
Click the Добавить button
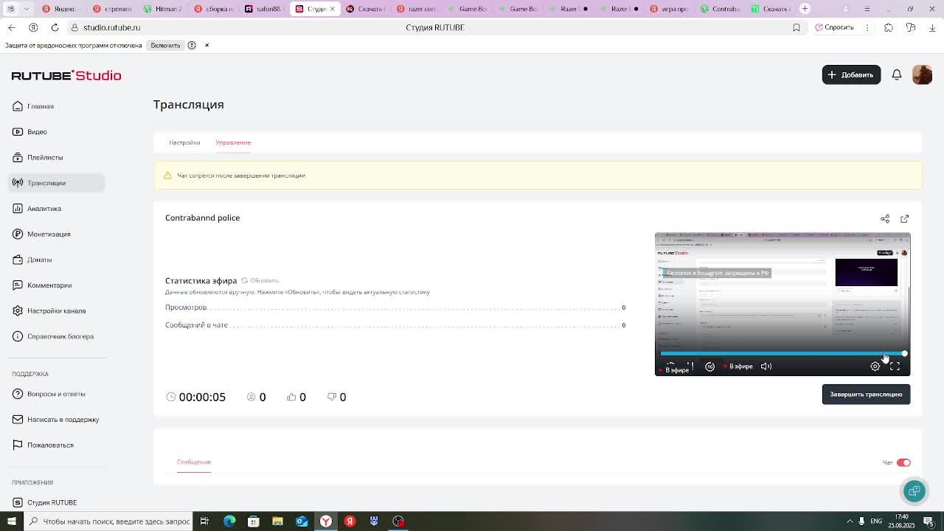pos(851,74)
